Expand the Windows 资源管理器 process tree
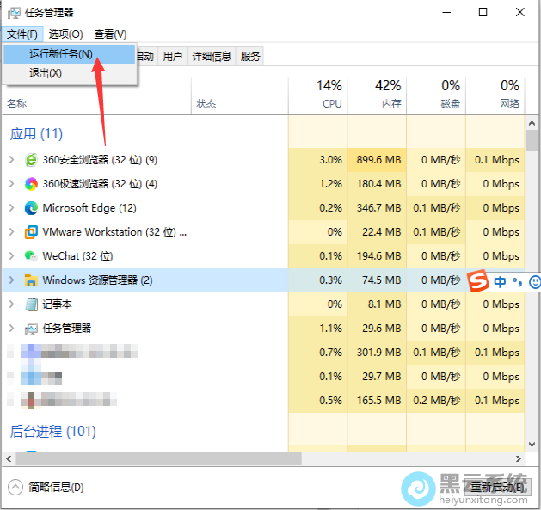 (11, 280)
